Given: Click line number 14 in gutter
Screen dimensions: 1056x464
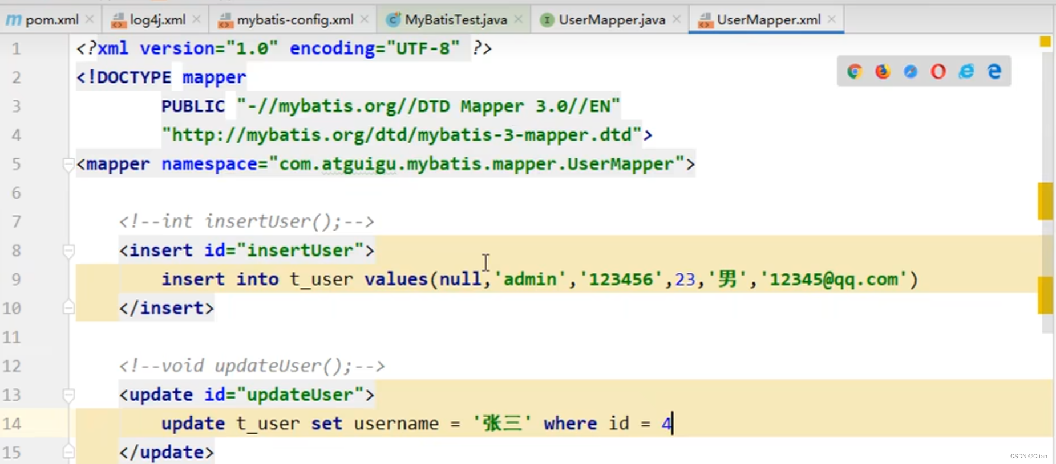Looking at the screenshot, I should (11, 424).
